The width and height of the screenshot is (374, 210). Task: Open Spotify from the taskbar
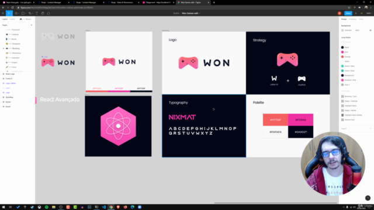coord(47,207)
